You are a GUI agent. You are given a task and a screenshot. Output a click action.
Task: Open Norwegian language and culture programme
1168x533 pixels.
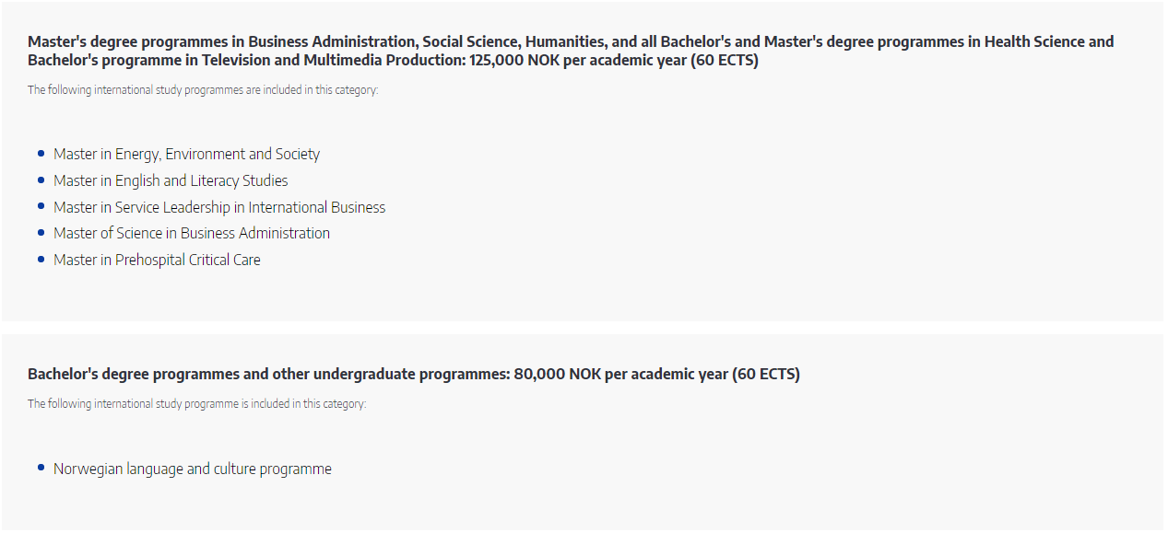click(x=193, y=469)
